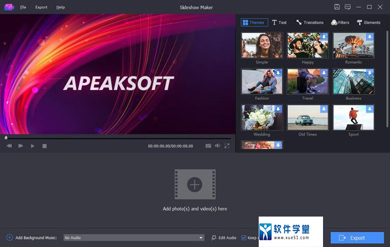Download the Sport theme via arrow icon
Image resolution: width=390 pixels, height=247 pixels.
(370, 109)
